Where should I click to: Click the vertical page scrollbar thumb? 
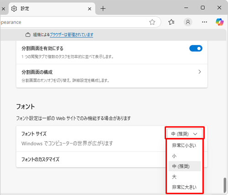coord(225,185)
